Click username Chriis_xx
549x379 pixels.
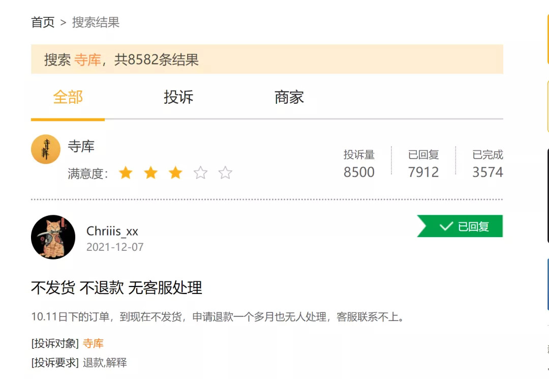[112, 231]
